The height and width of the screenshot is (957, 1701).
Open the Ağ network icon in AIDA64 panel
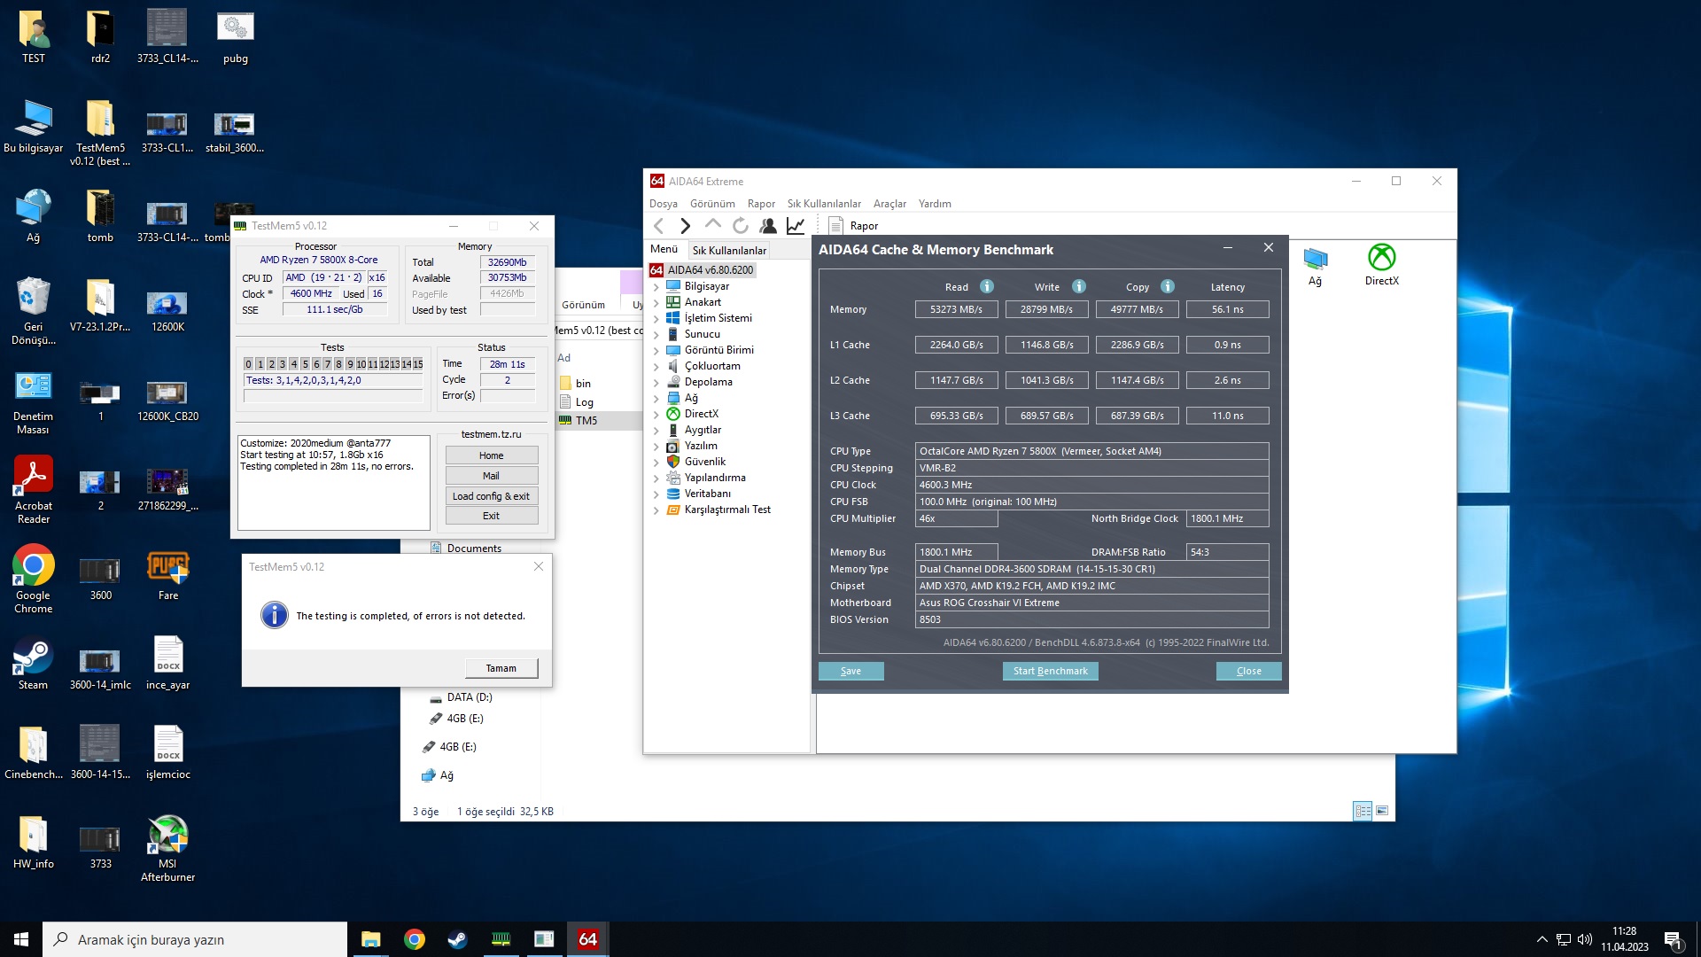point(1315,265)
